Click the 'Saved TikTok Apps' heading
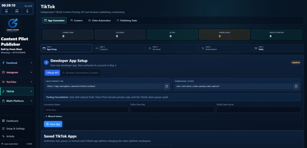The image size is (307, 148). (60, 136)
